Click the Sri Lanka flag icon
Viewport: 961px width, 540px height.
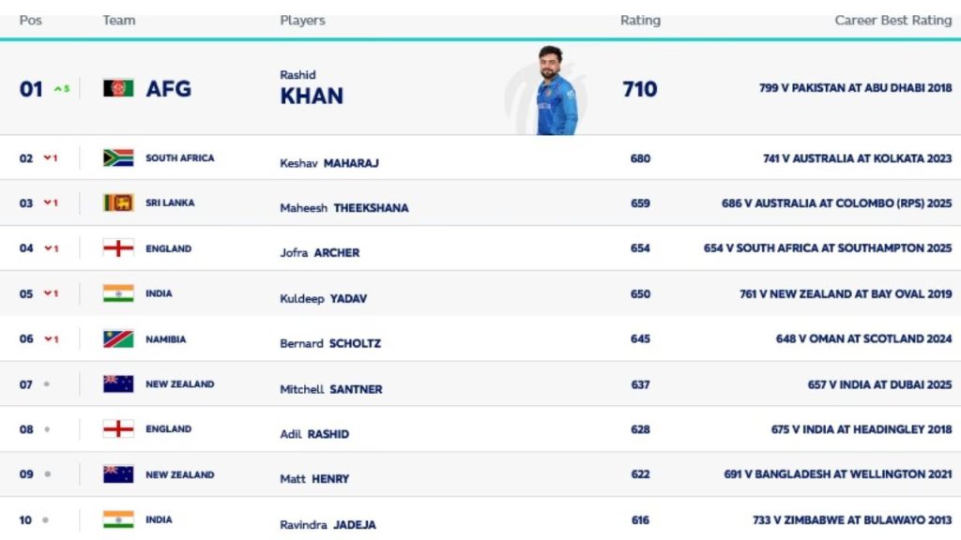click(x=118, y=202)
